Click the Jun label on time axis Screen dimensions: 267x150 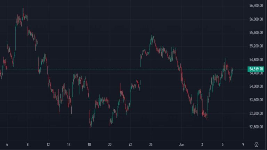[x=181, y=144]
